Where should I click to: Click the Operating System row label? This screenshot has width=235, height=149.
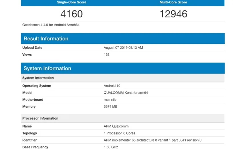pyautogui.click(x=37, y=86)
